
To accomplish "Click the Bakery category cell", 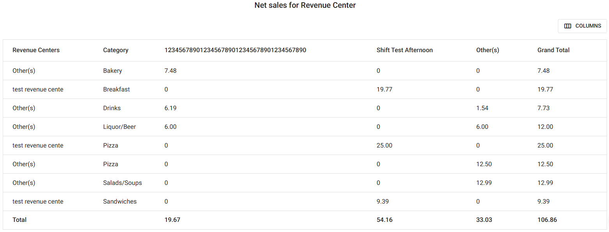I will pos(112,71).
